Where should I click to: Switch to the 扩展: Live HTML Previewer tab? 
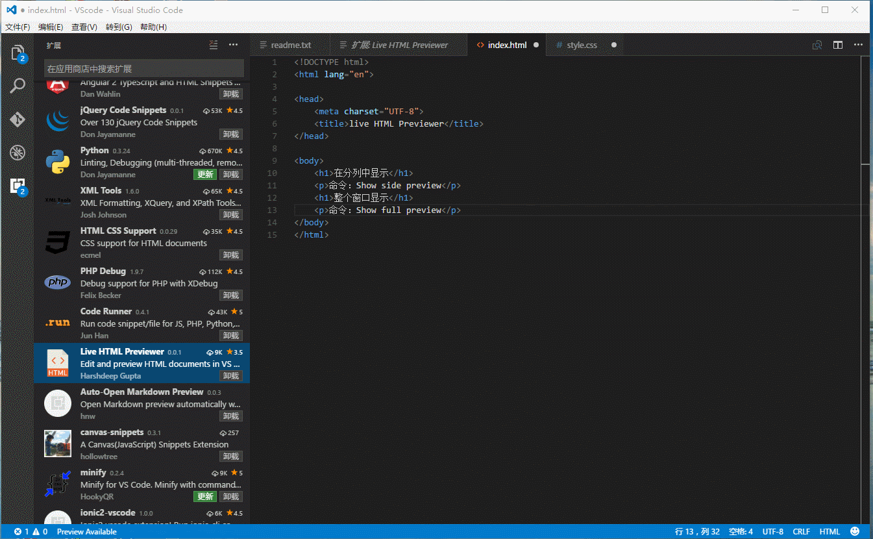tap(399, 45)
